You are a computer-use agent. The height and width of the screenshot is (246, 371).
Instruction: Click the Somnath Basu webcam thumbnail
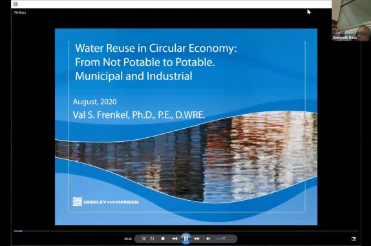351,21
